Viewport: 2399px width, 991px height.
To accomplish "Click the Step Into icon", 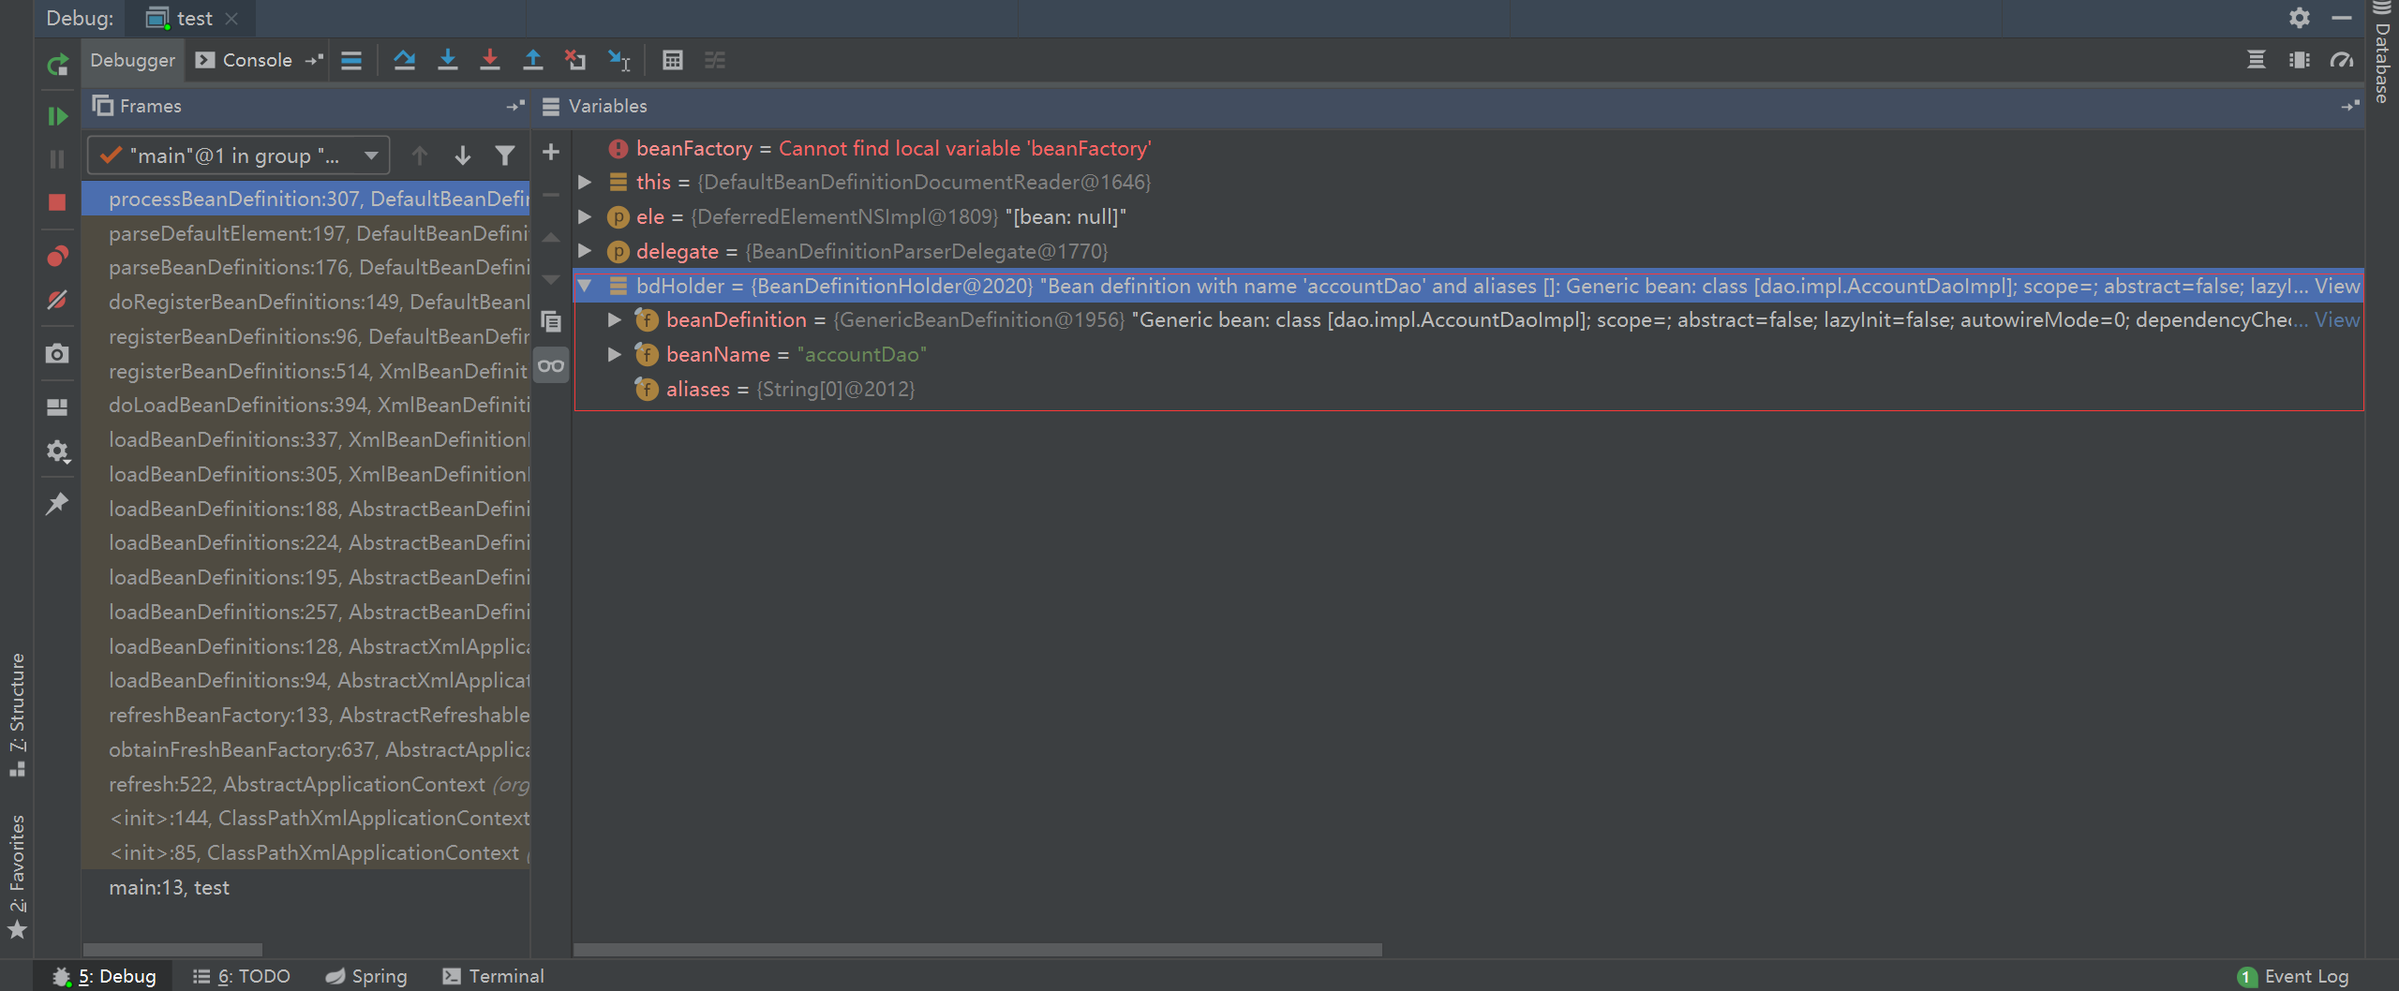I will click(x=448, y=61).
